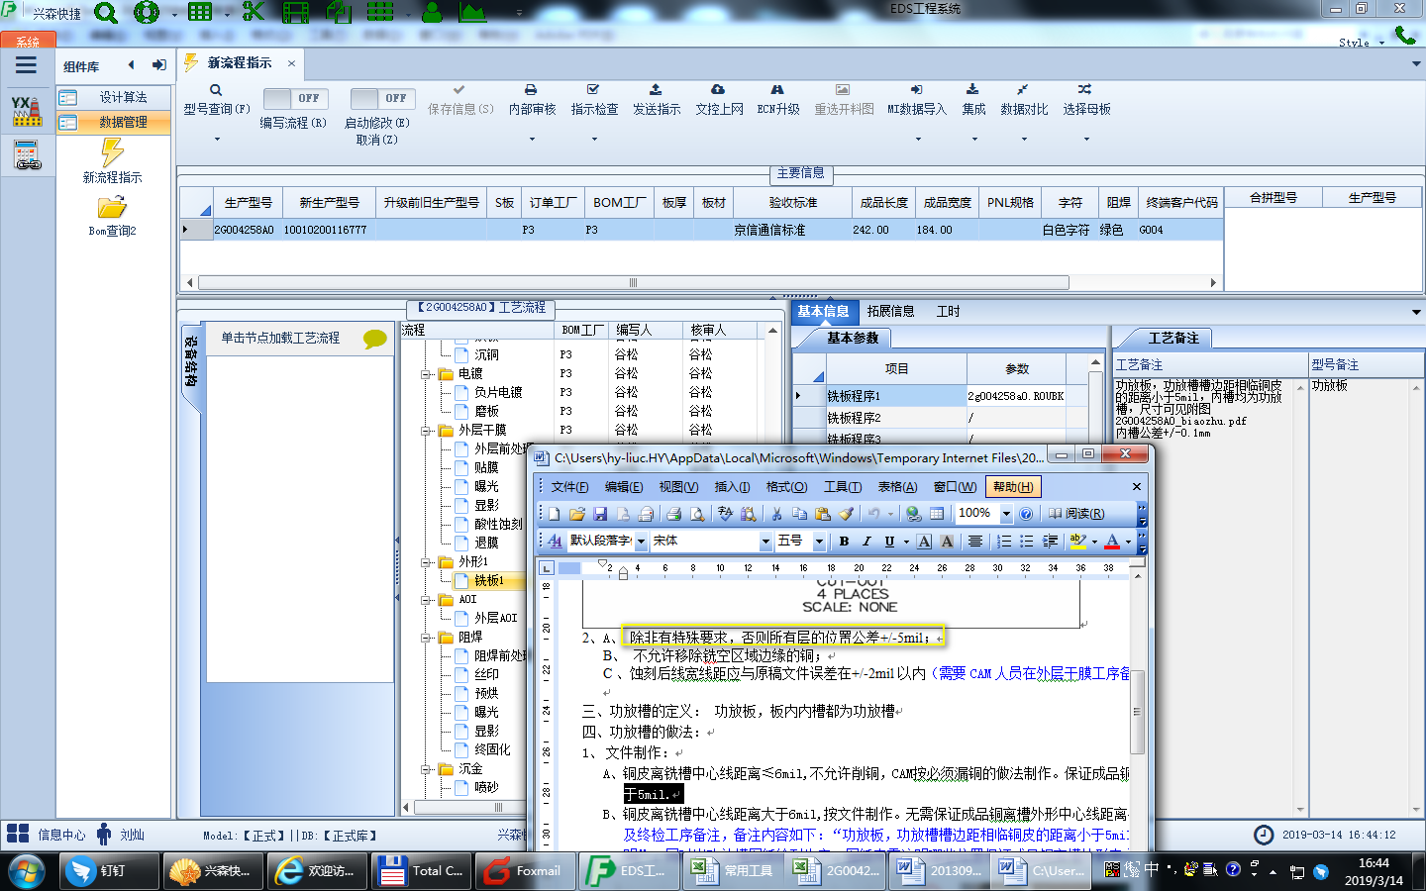This screenshot has width=1426, height=891.
Task: Click the green scissors icon in title bar
Action: (x=254, y=12)
